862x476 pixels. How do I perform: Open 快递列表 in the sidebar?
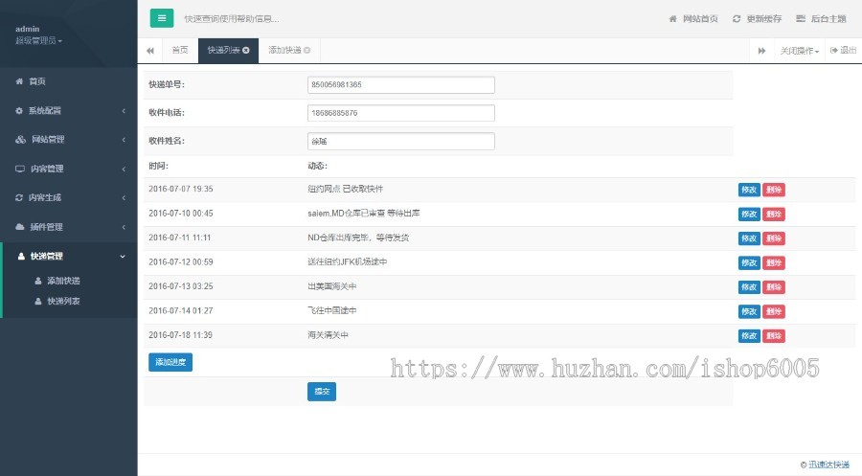point(63,301)
